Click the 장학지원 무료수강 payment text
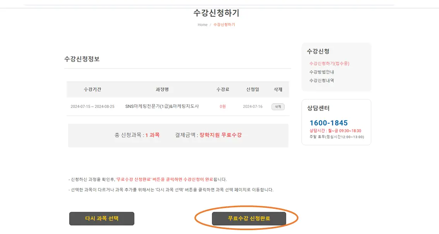Viewport: 439px width, 234px height. point(220,135)
